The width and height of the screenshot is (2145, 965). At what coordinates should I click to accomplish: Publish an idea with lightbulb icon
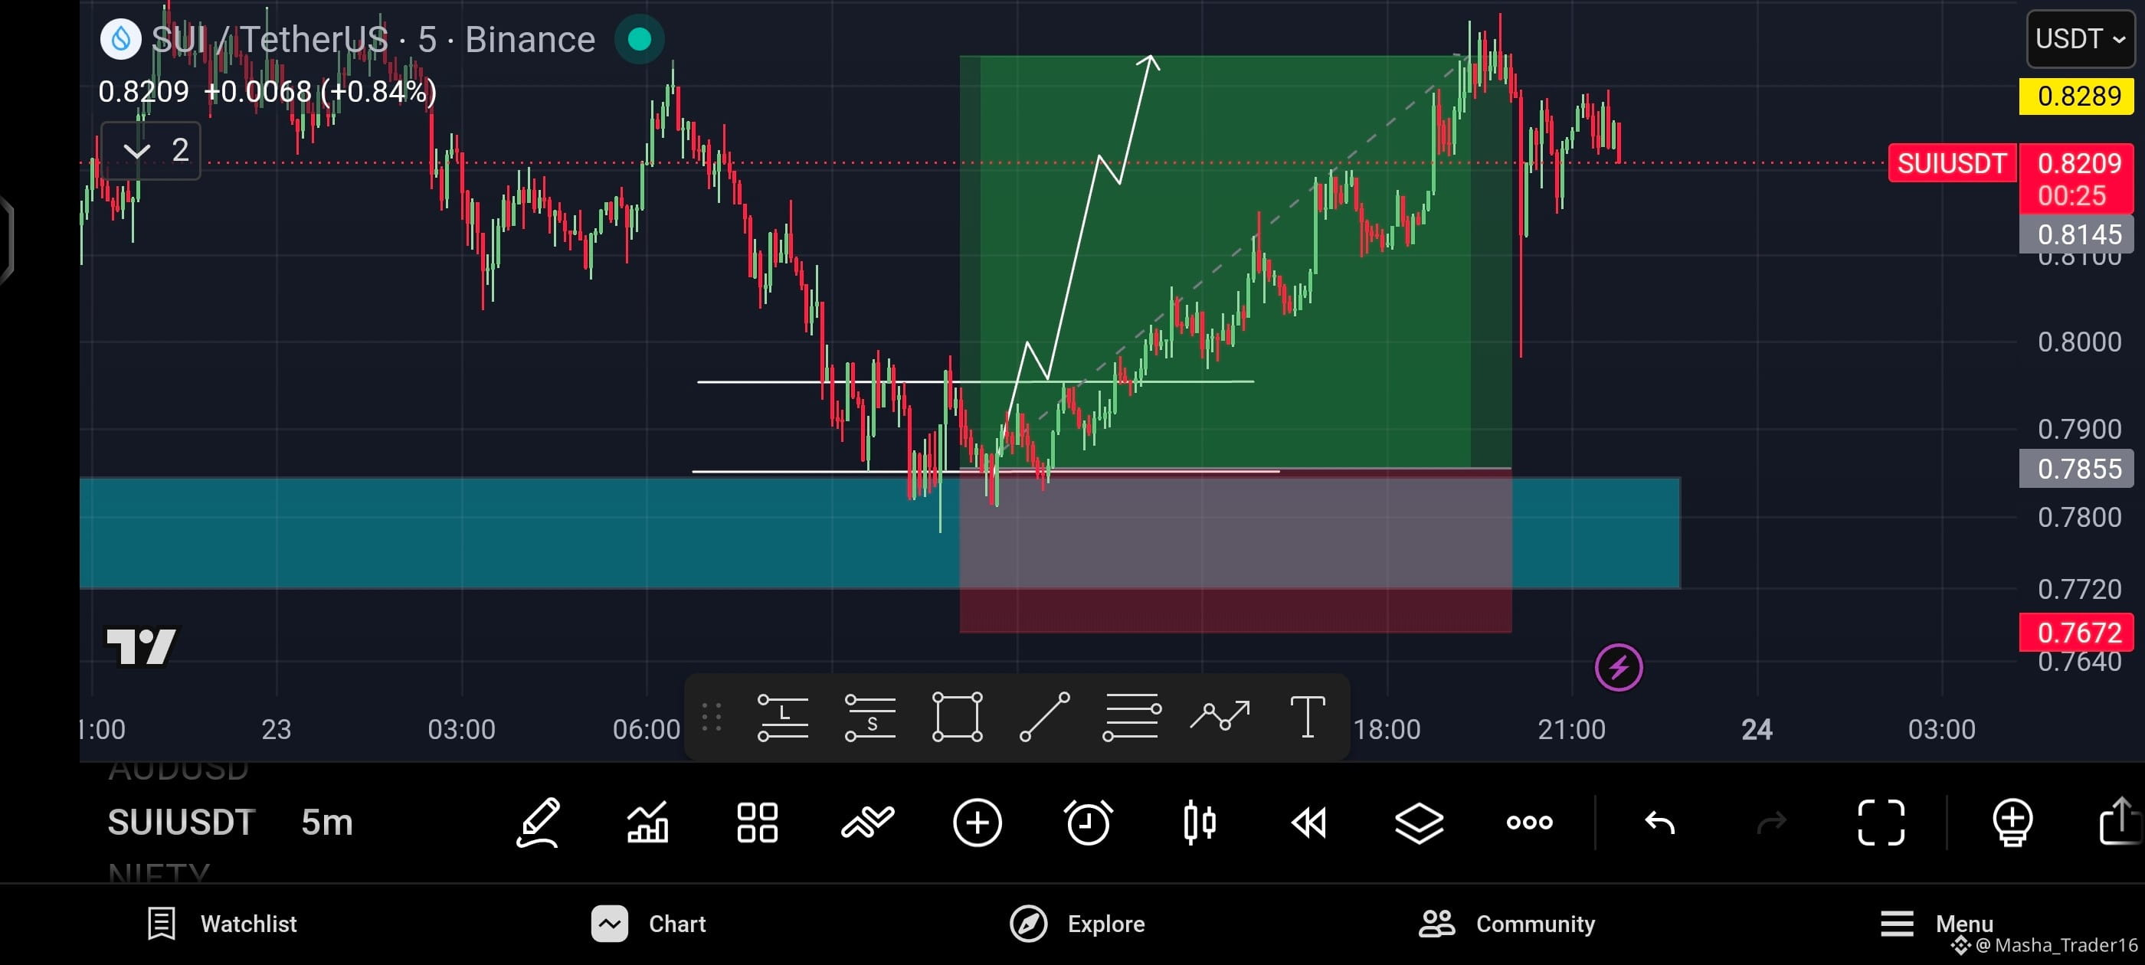(2012, 823)
